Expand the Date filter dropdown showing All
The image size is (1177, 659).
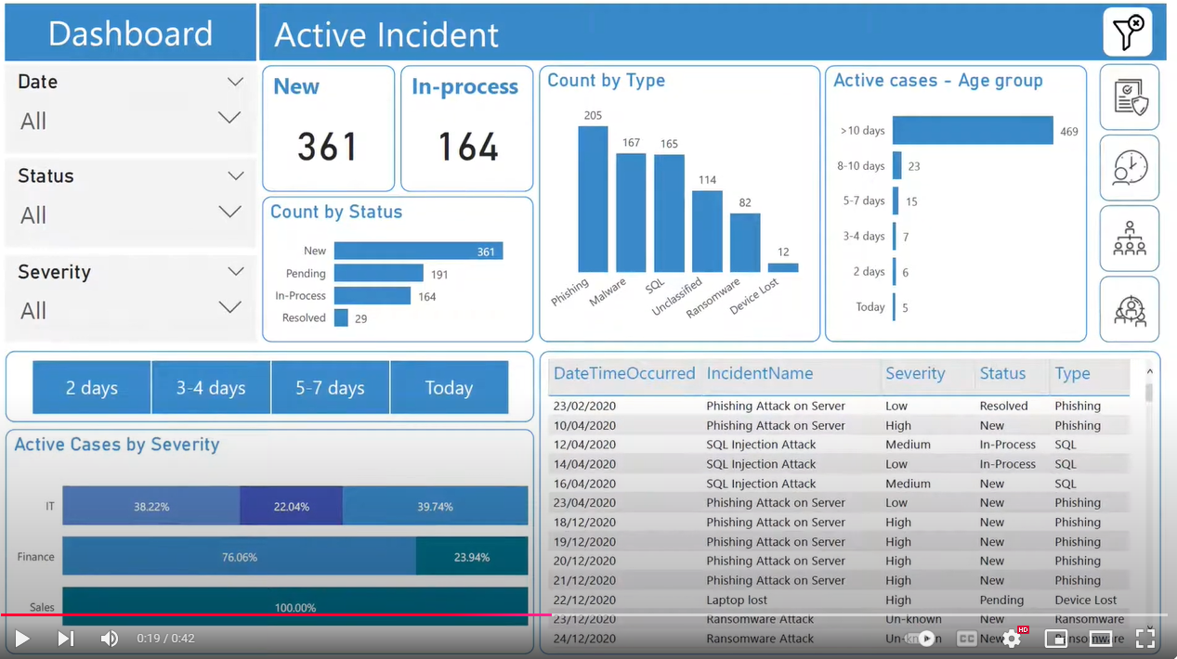(229, 119)
